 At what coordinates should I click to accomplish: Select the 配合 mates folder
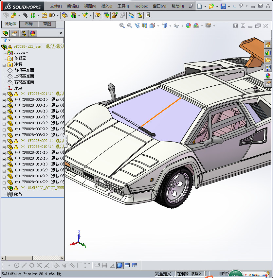click(x=18, y=194)
